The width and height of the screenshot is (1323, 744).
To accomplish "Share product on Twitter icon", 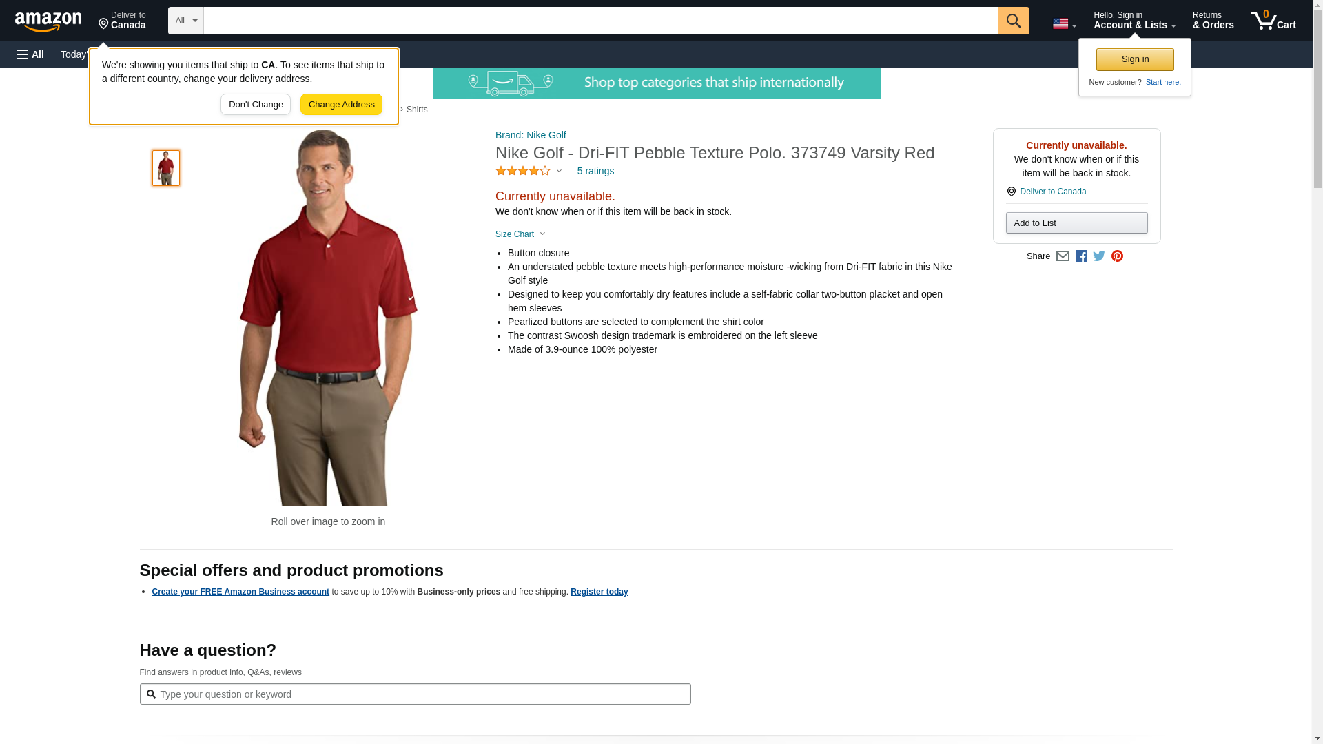I will (x=1099, y=256).
